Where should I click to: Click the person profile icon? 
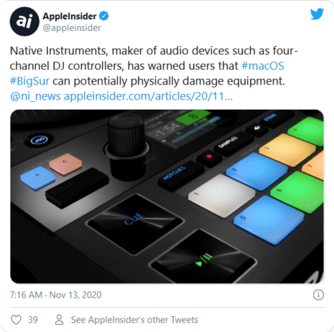coord(59,320)
